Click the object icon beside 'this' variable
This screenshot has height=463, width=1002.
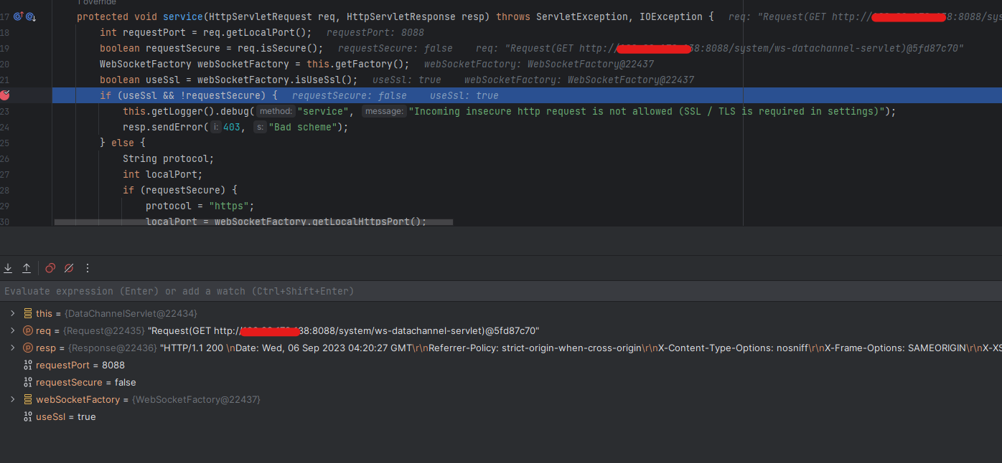(x=28, y=313)
